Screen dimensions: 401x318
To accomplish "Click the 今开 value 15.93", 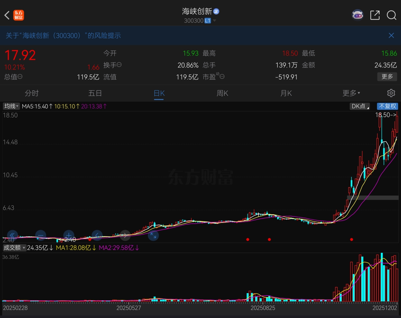I will coord(190,53).
